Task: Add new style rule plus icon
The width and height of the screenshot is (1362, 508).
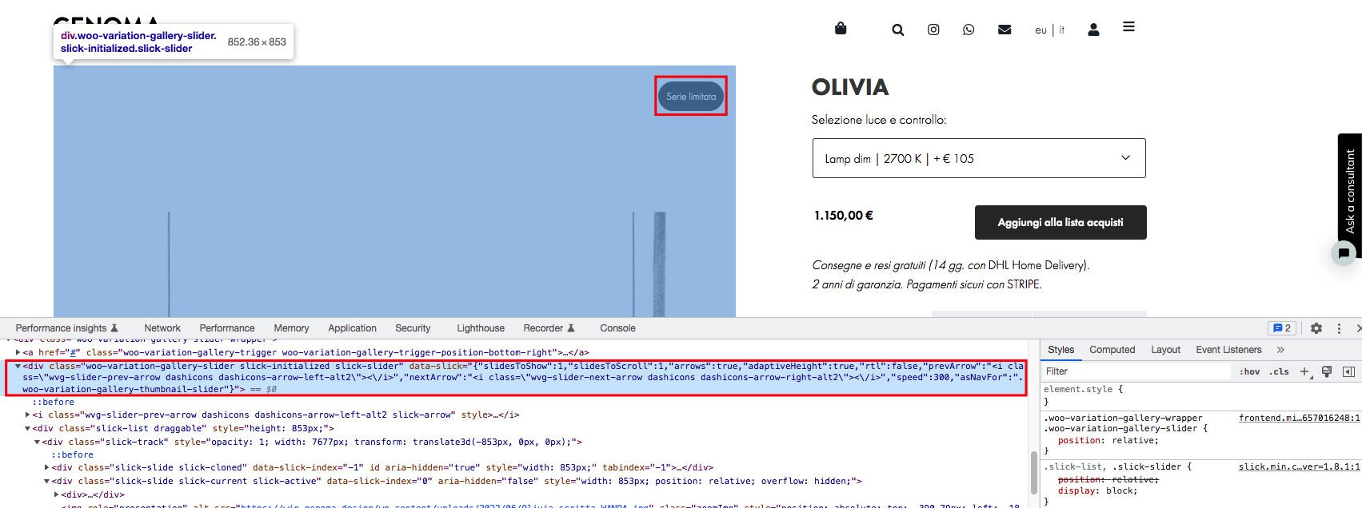Action: point(1305,371)
